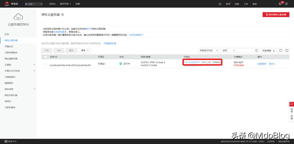The width and height of the screenshot is (294, 144).
Task: Click into the server search input field
Action: (245, 50)
